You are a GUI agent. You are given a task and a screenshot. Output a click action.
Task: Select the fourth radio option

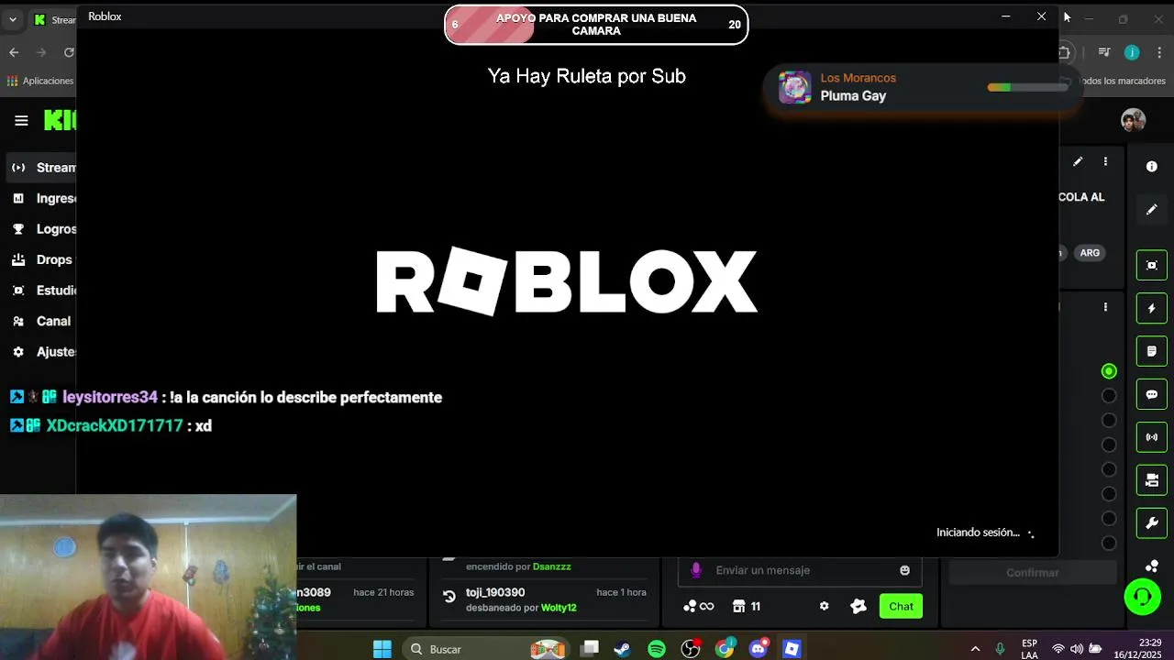click(x=1109, y=445)
